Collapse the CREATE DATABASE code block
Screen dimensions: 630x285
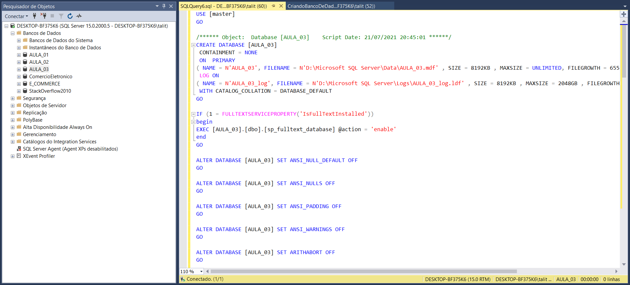pos(193,45)
